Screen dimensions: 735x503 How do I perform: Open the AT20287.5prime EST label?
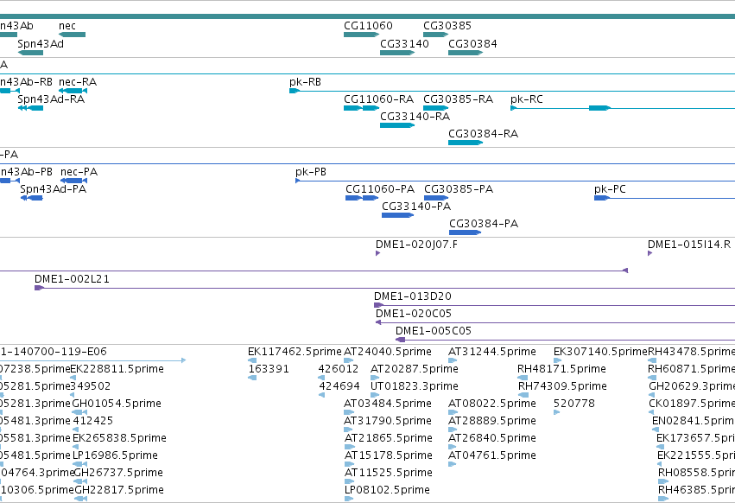click(415, 369)
